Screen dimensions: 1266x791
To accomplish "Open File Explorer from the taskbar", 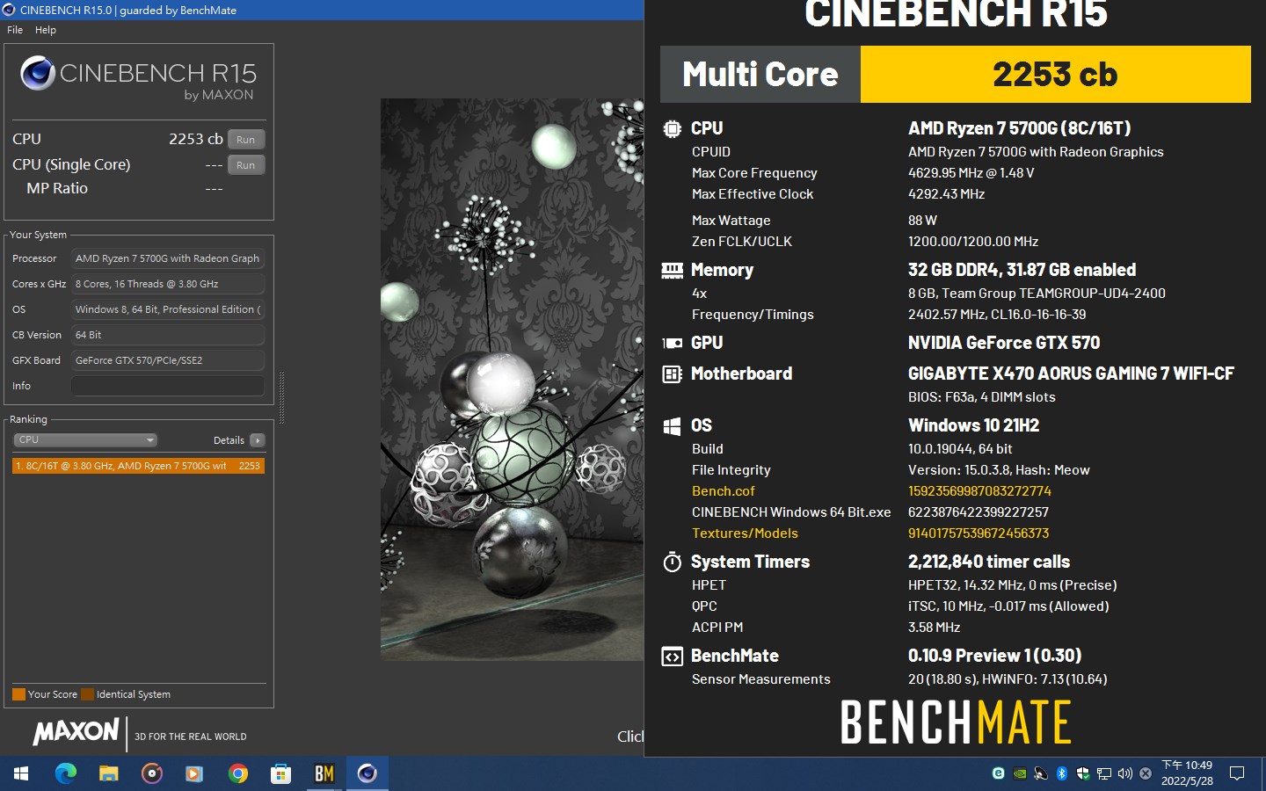I will 108,773.
